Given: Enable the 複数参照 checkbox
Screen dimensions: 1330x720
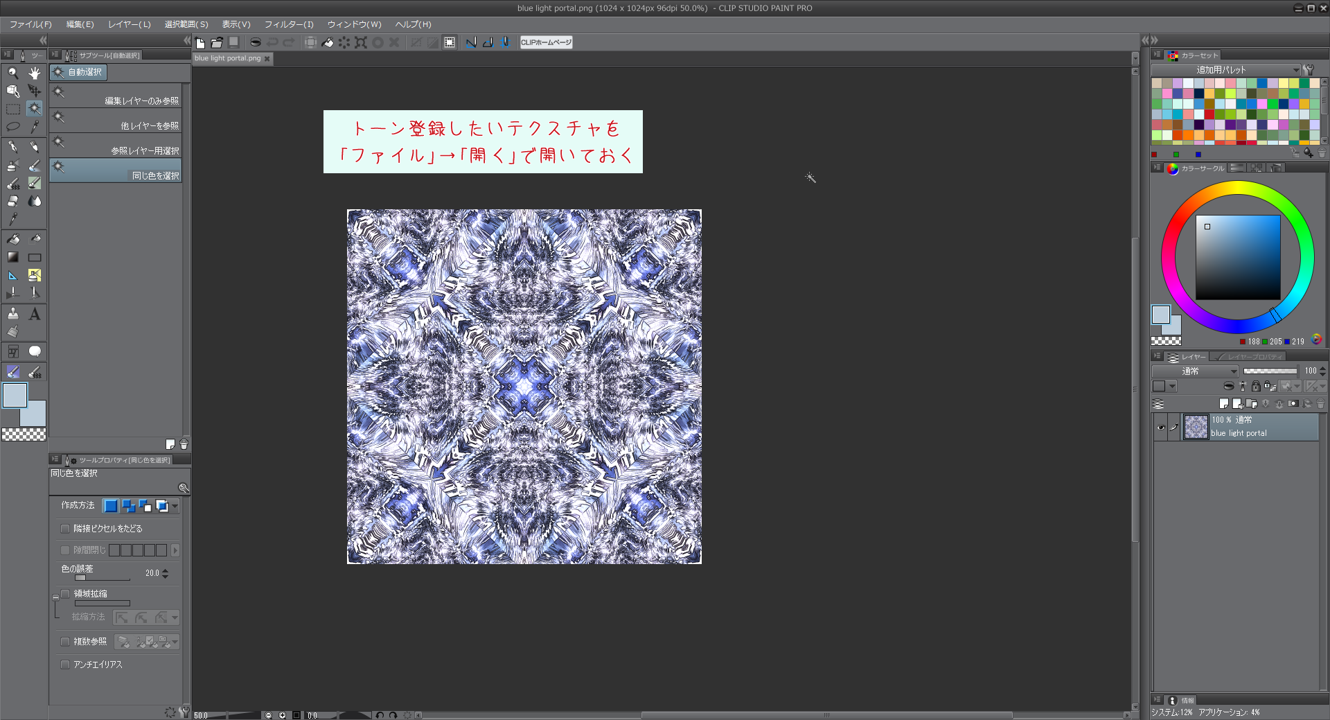Looking at the screenshot, I should 65,642.
